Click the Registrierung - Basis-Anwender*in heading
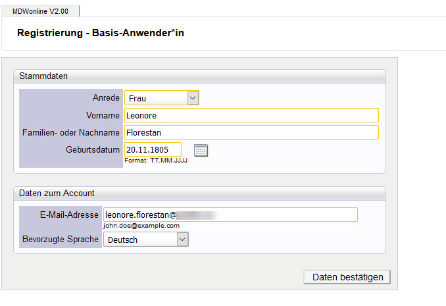446x306 pixels. click(101, 33)
